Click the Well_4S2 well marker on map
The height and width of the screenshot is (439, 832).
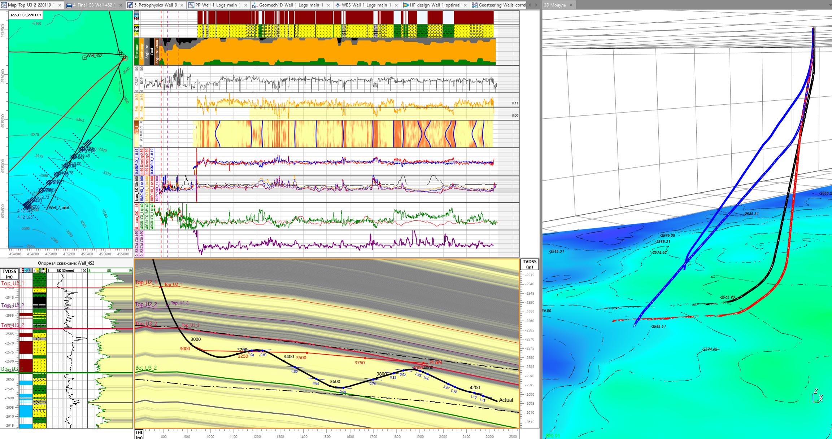pos(84,58)
